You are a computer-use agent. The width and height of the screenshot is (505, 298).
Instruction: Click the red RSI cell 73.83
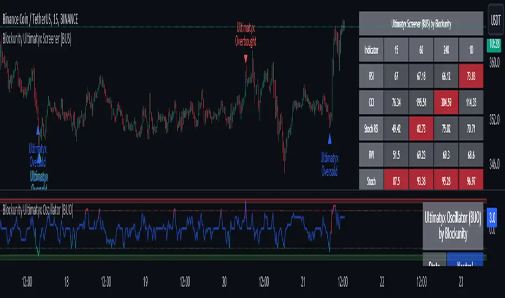[x=471, y=76]
